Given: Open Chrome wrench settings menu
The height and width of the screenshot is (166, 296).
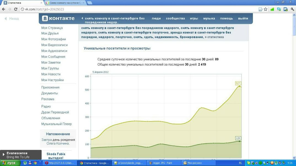Looking at the screenshot, I should coord(292,9).
